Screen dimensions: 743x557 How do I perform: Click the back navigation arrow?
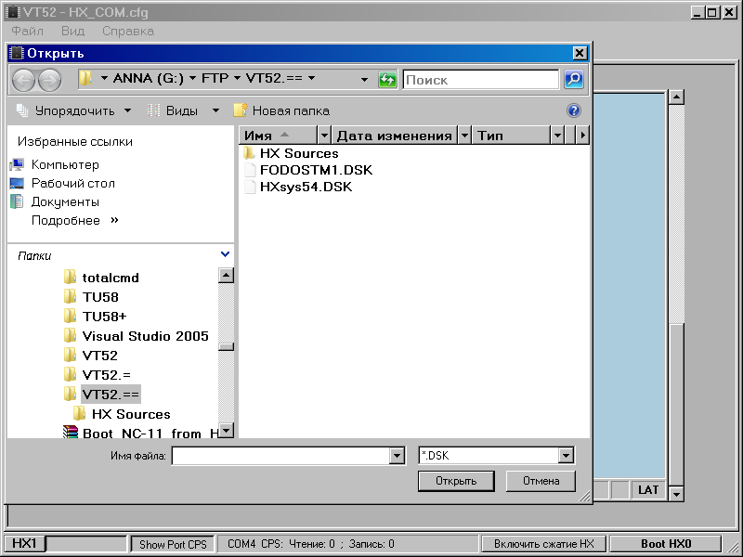click(x=23, y=80)
